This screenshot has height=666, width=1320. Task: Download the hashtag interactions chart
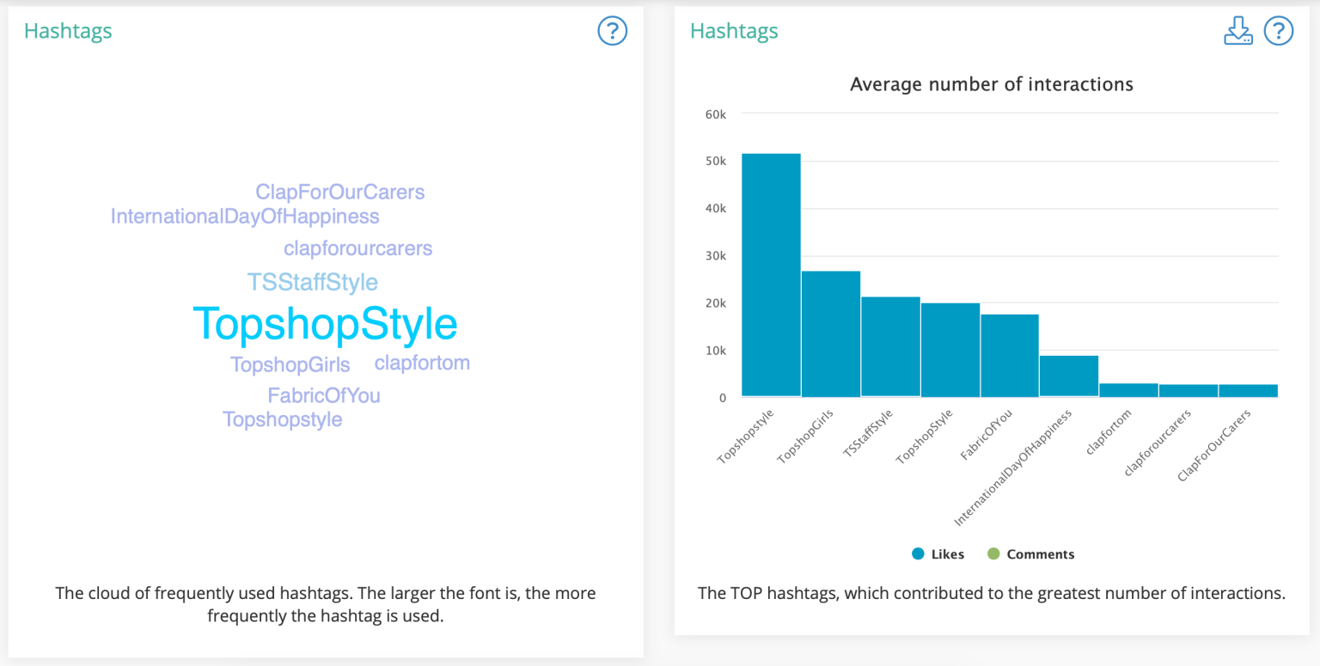[1237, 32]
